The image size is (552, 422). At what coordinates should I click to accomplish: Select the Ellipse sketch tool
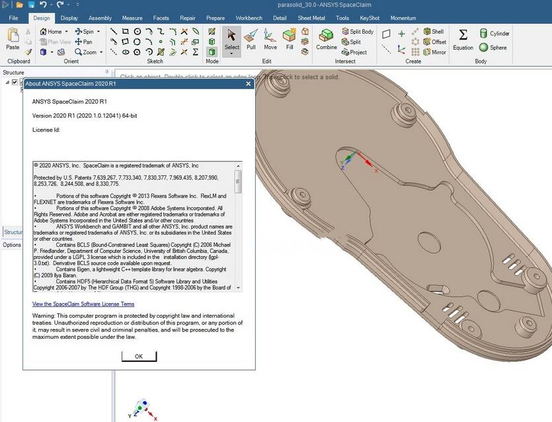(x=126, y=52)
